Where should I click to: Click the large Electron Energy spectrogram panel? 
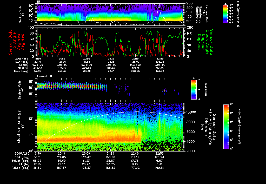(x=110, y=127)
